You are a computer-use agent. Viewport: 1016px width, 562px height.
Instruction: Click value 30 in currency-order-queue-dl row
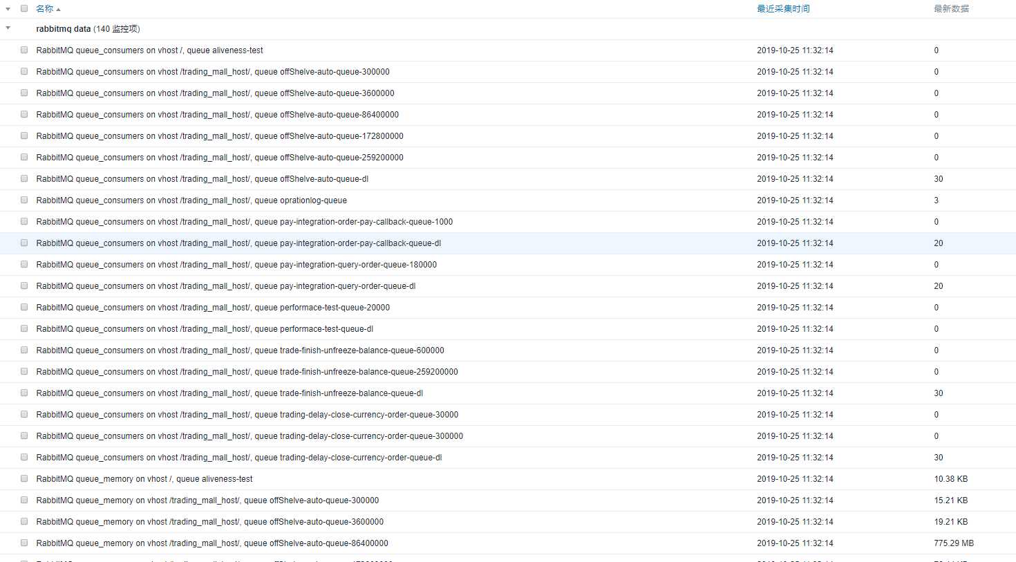(x=939, y=458)
